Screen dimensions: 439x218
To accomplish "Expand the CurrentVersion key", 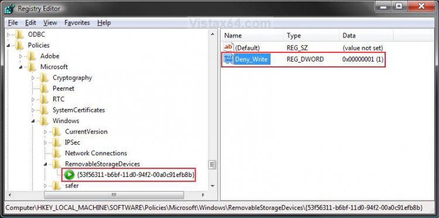I will [45, 132].
